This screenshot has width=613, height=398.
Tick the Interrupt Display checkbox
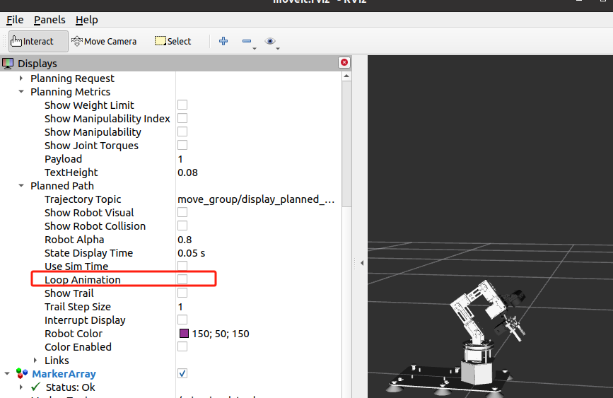point(182,320)
